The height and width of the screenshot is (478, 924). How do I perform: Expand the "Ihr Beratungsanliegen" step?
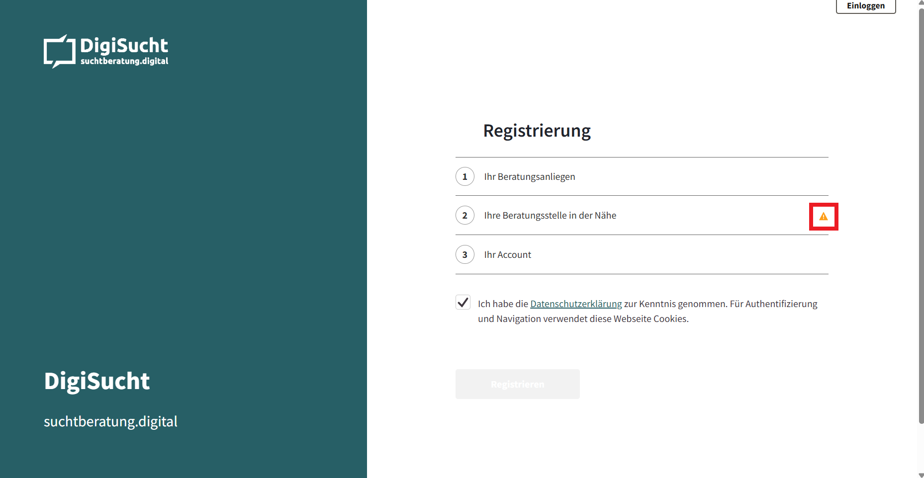[x=530, y=176]
